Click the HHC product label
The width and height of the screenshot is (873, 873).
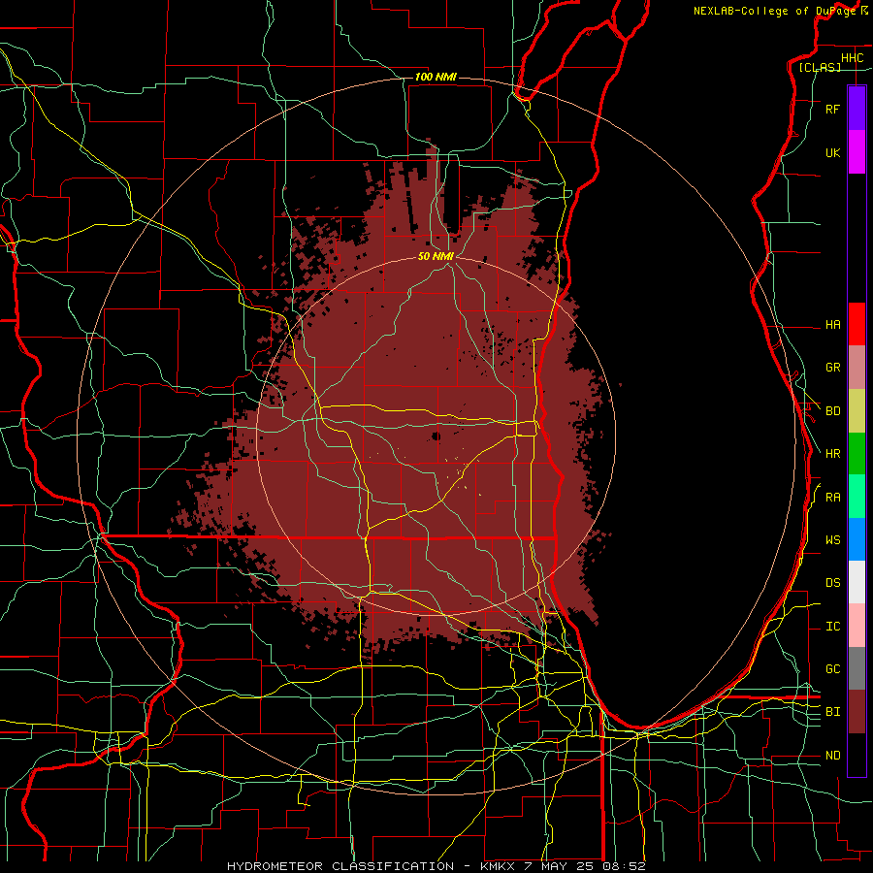pos(852,58)
